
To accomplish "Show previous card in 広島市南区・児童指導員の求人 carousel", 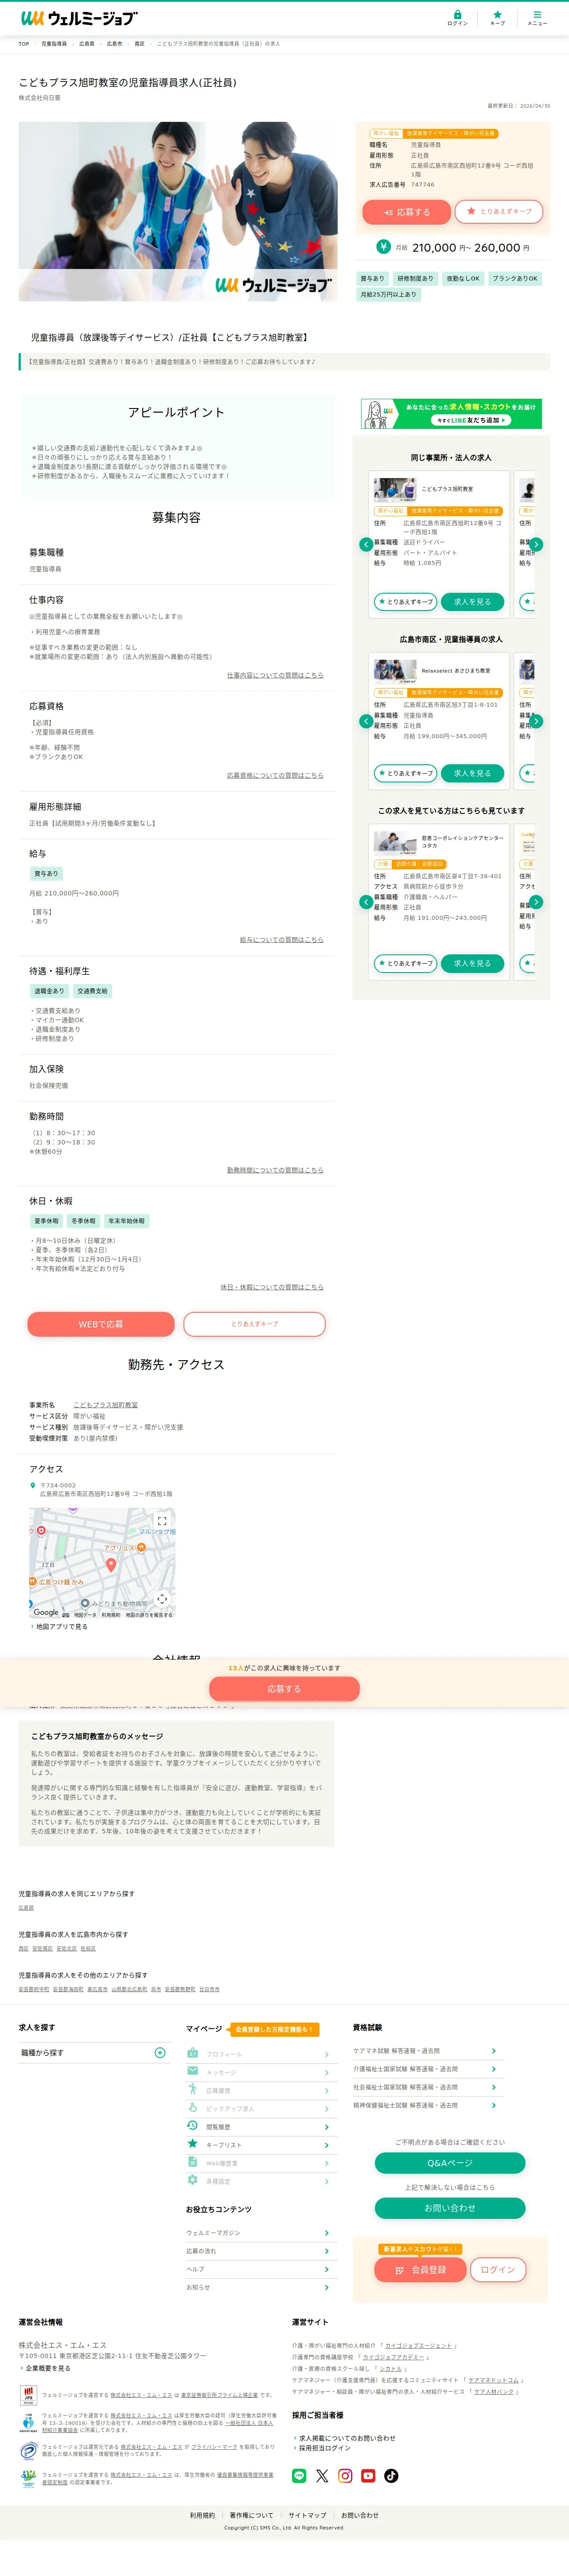I will (x=366, y=721).
